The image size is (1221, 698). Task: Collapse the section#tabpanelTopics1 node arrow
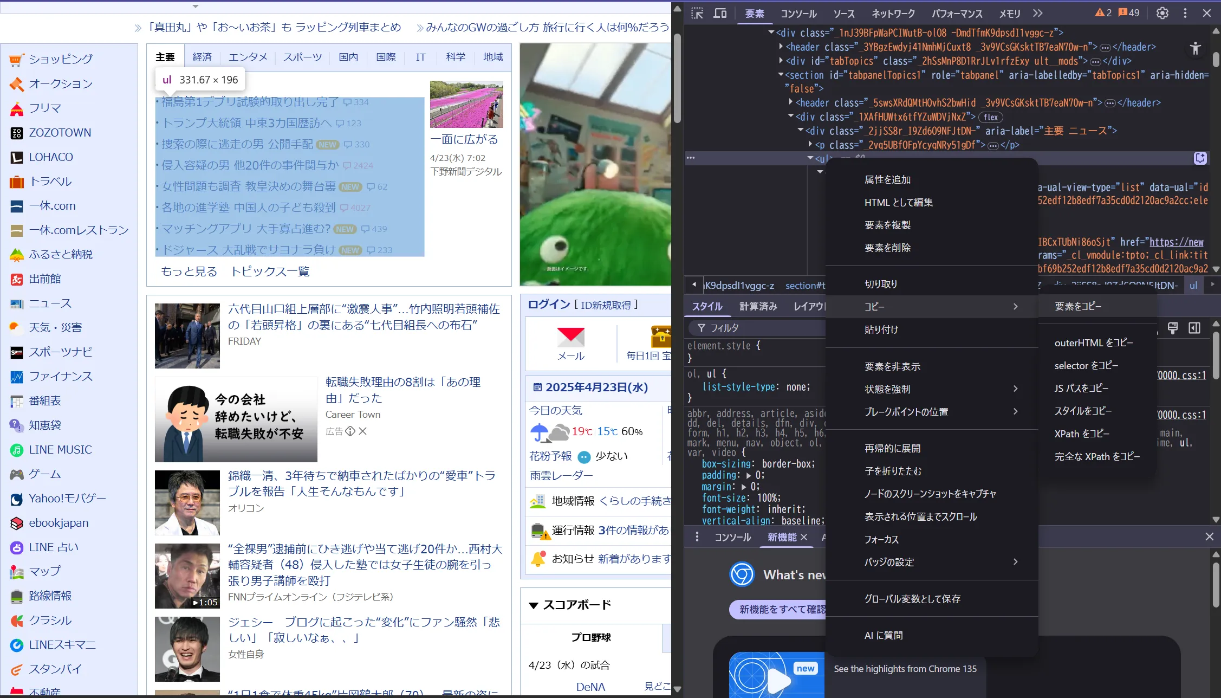(x=781, y=75)
